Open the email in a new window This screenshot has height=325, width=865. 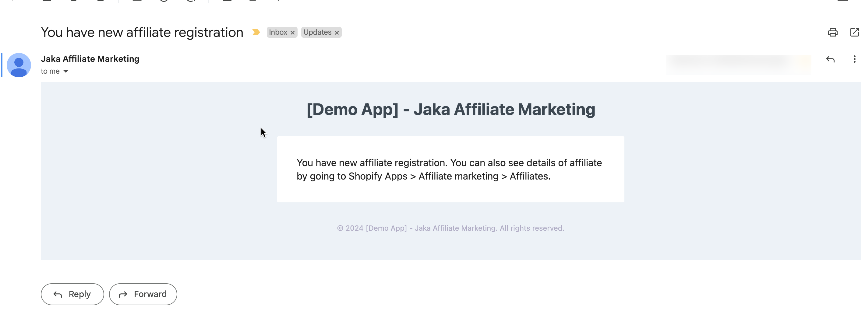[x=854, y=32]
